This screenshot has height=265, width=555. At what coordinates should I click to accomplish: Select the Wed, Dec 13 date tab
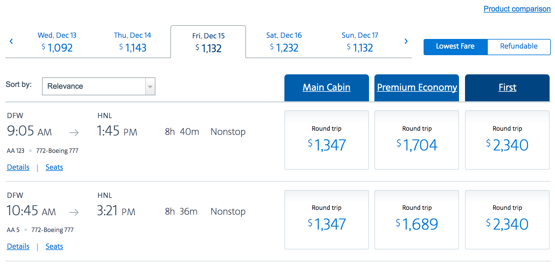pos(57,42)
